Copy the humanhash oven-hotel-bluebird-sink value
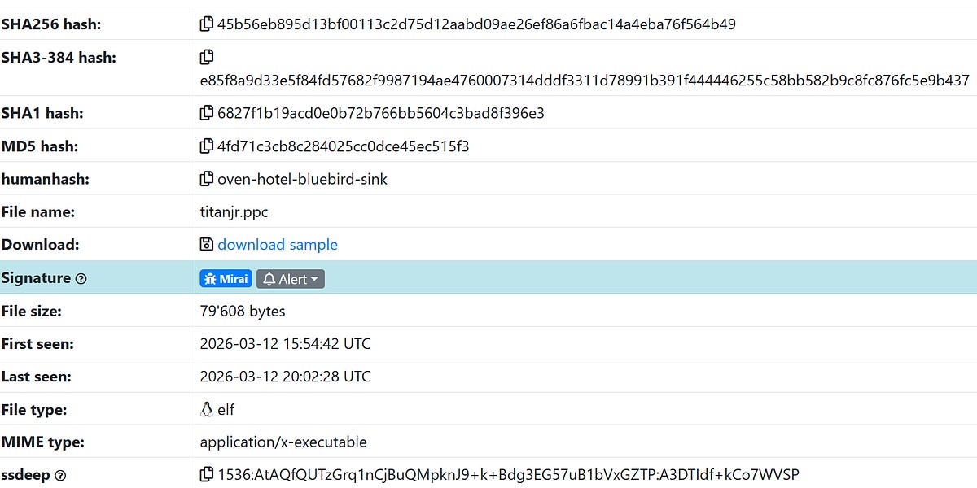This screenshot has height=488, width=977. 206,178
